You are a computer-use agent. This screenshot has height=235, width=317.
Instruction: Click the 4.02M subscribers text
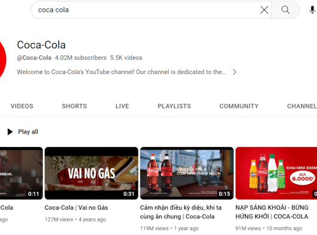tap(80, 58)
